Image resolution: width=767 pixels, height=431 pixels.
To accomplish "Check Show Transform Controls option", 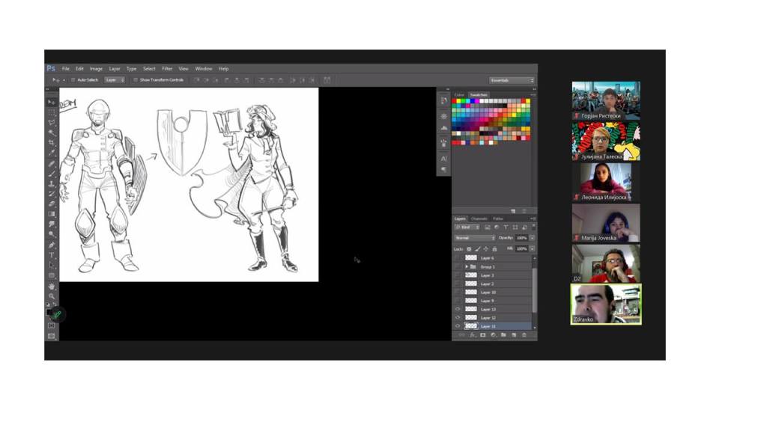I will (136, 79).
